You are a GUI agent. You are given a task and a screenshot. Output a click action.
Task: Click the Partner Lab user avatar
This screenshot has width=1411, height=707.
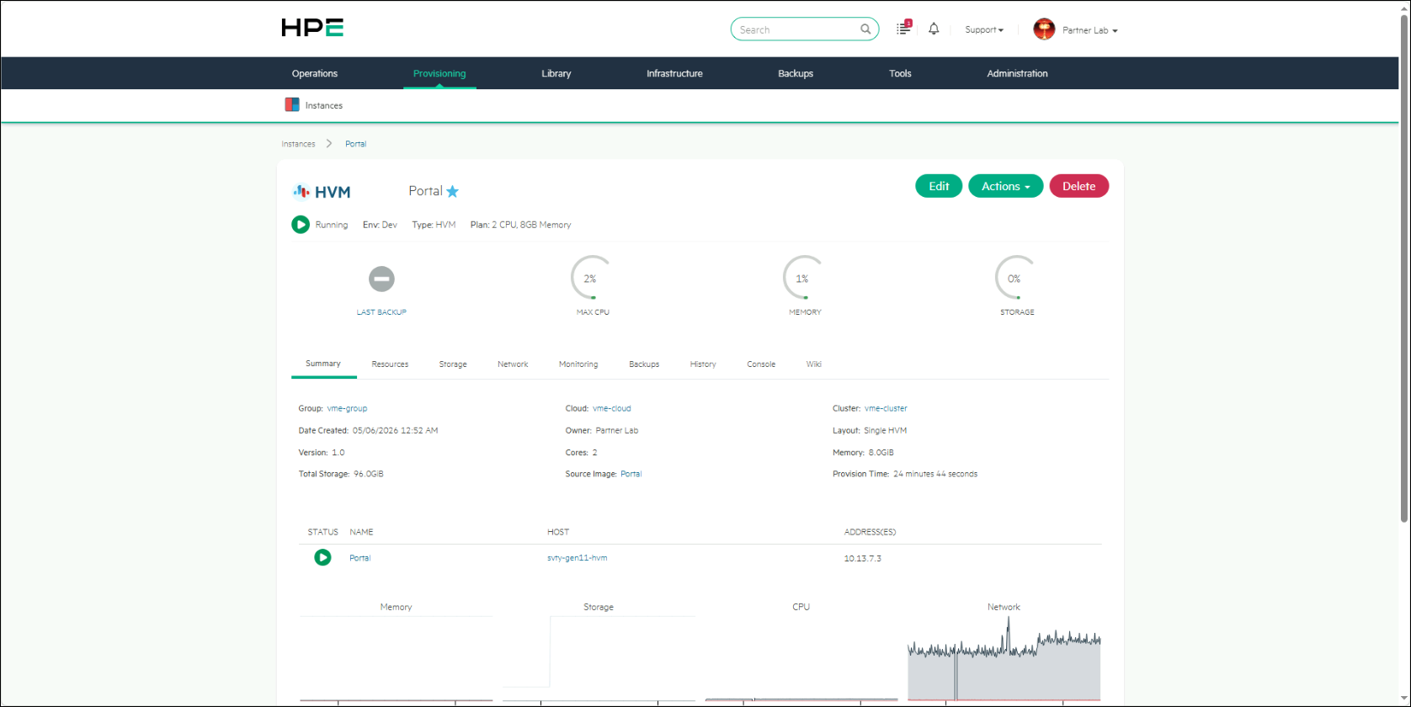pyautogui.click(x=1044, y=29)
